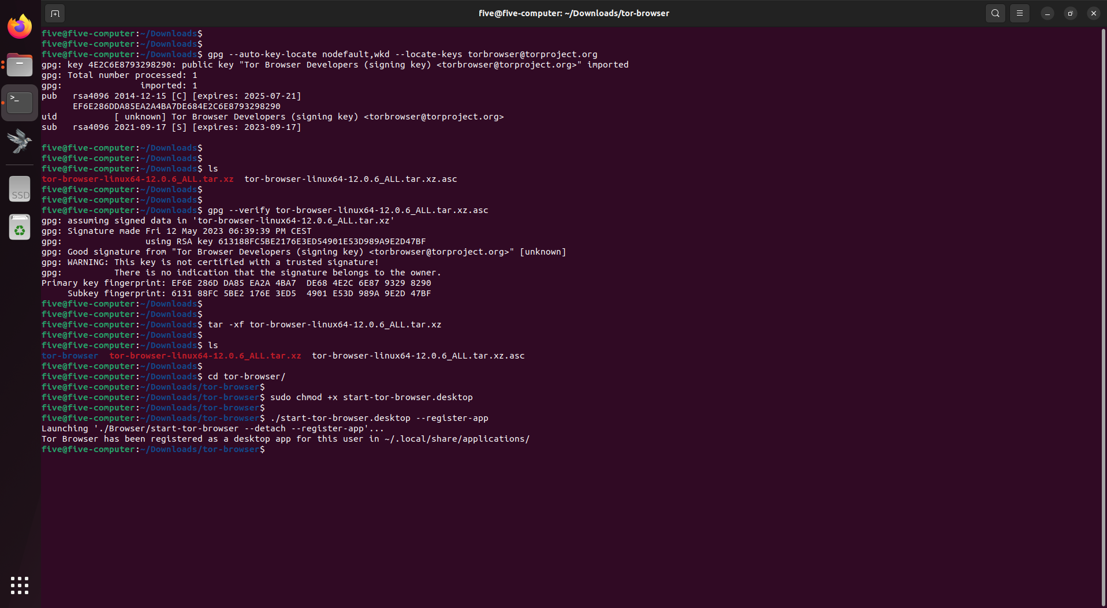The width and height of the screenshot is (1107, 608).
Task: Click the 'There is no indication' warning line
Action: (x=241, y=273)
